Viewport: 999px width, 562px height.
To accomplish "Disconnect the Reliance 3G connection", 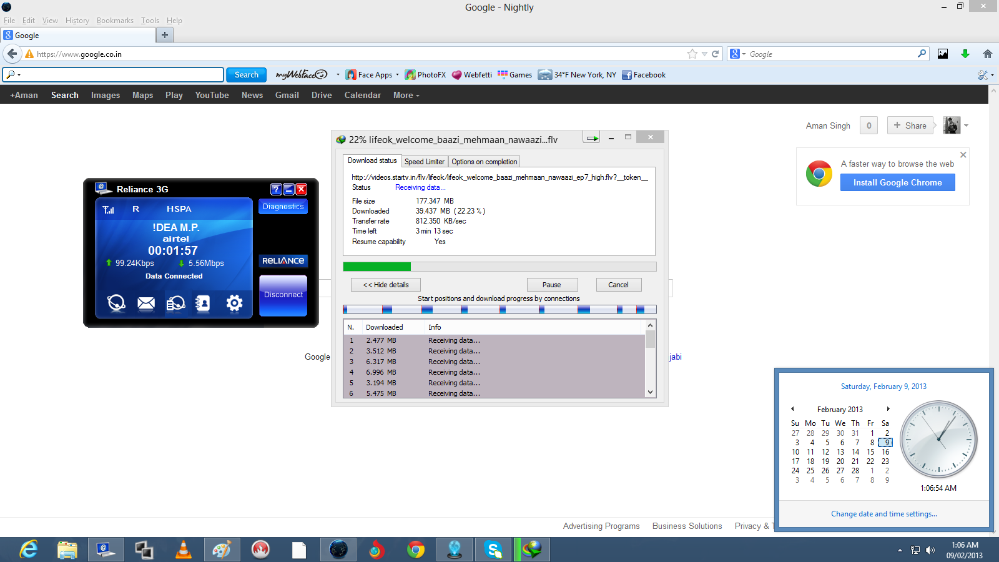I will click(x=283, y=295).
